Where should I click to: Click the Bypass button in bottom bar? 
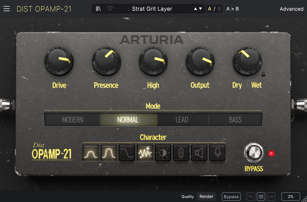[231, 197]
